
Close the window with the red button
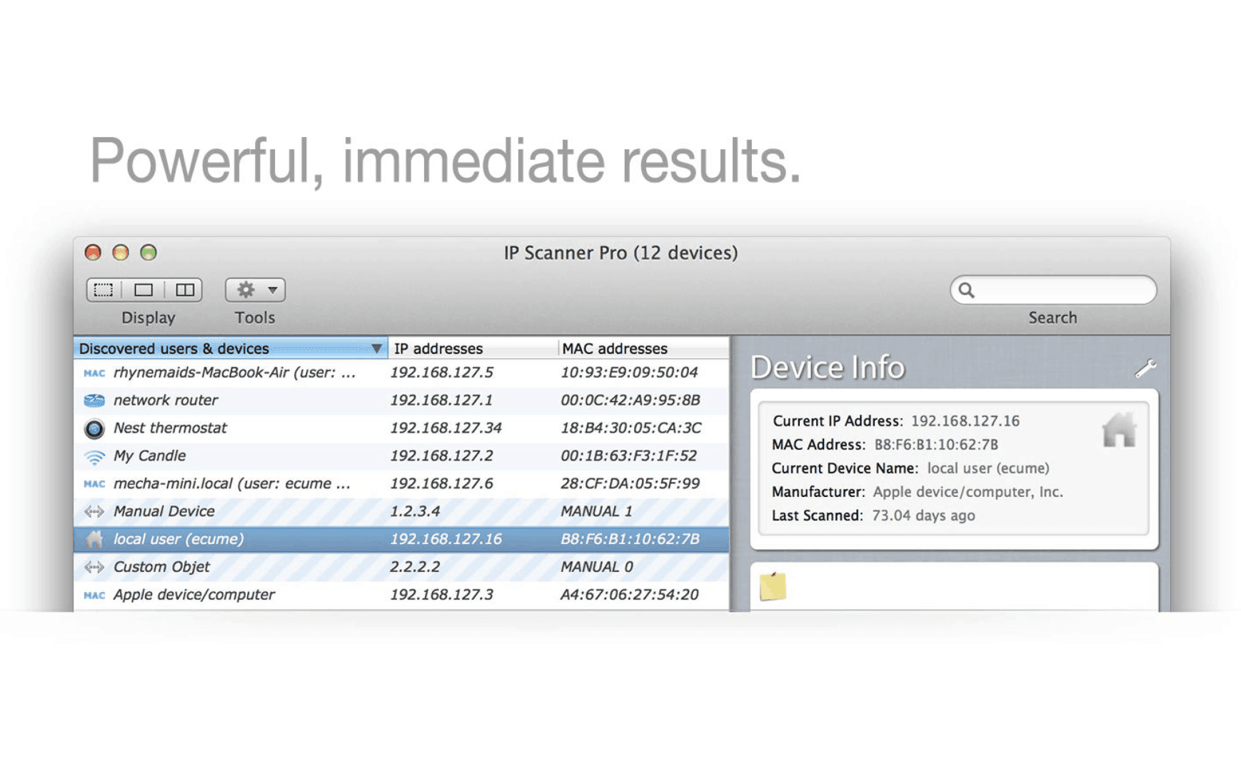(x=93, y=253)
